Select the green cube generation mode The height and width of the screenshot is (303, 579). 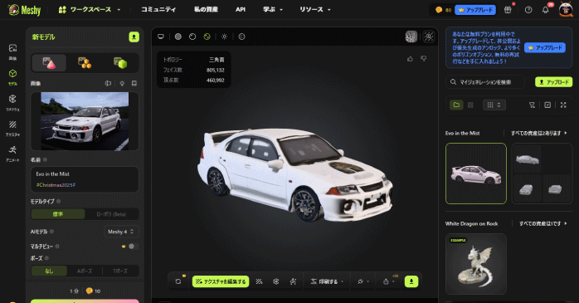click(x=120, y=63)
